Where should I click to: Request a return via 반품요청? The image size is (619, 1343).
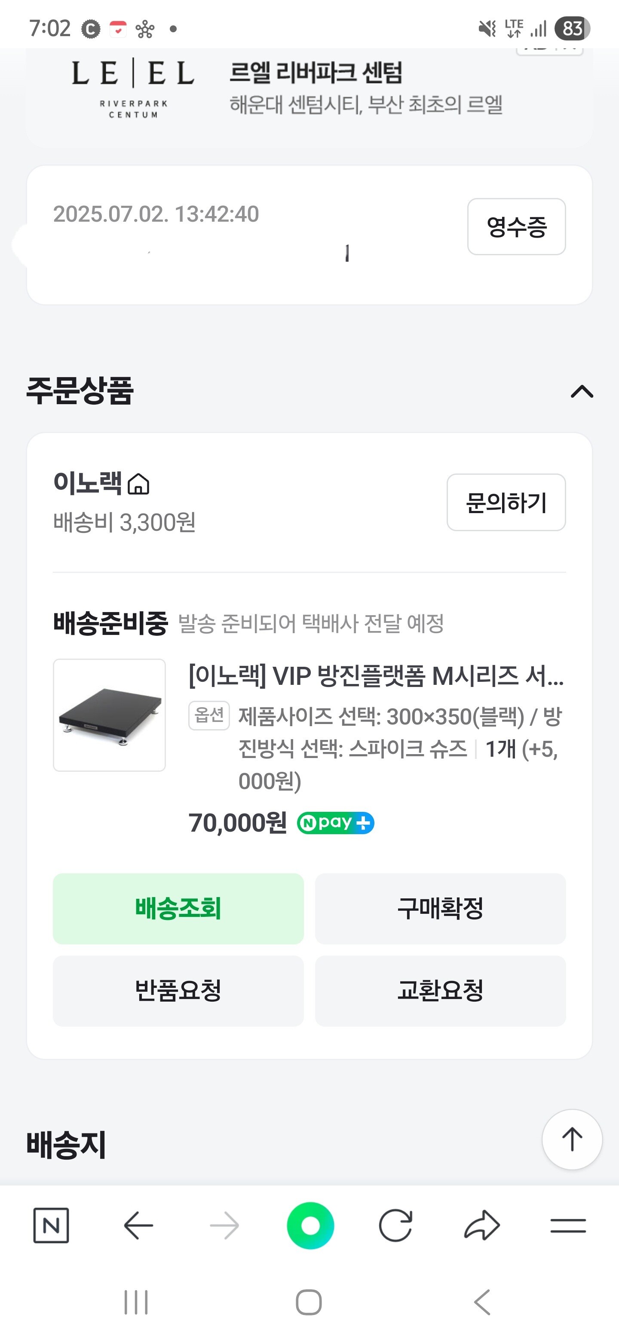[x=178, y=990]
